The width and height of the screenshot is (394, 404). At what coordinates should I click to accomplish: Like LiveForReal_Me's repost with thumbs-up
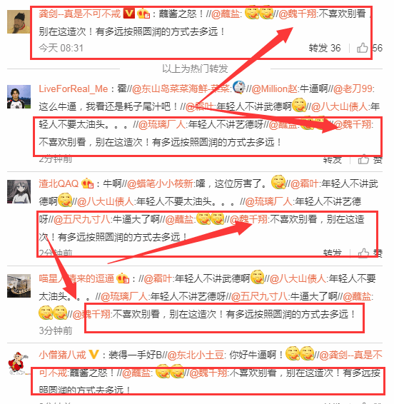(x=363, y=160)
